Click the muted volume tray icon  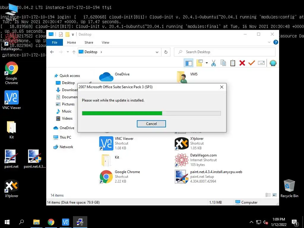266,222
